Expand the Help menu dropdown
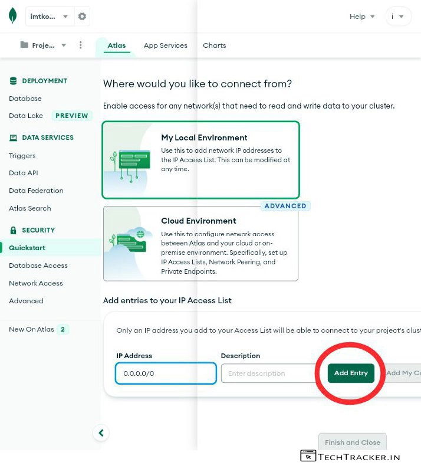 click(x=362, y=17)
